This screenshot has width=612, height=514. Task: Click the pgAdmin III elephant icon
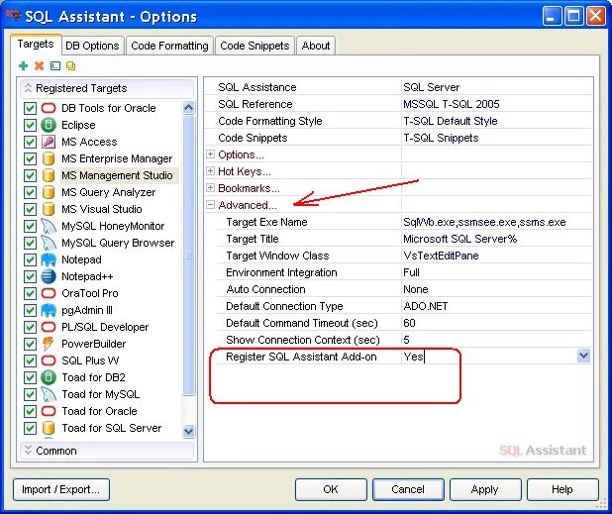click(49, 310)
